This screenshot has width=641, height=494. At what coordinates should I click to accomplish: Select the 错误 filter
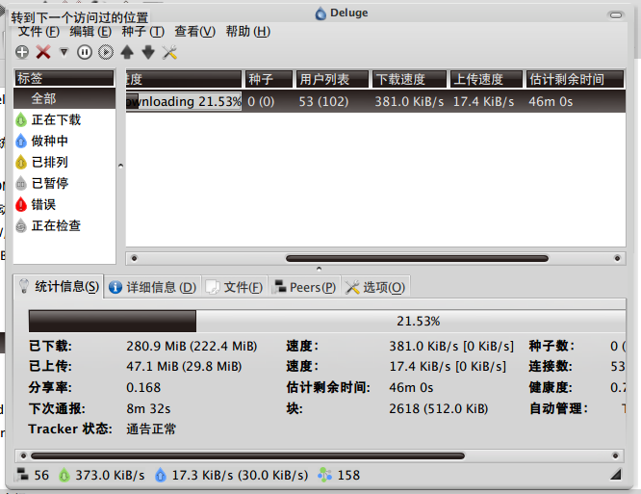pyautogui.click(x=64, y=204)
